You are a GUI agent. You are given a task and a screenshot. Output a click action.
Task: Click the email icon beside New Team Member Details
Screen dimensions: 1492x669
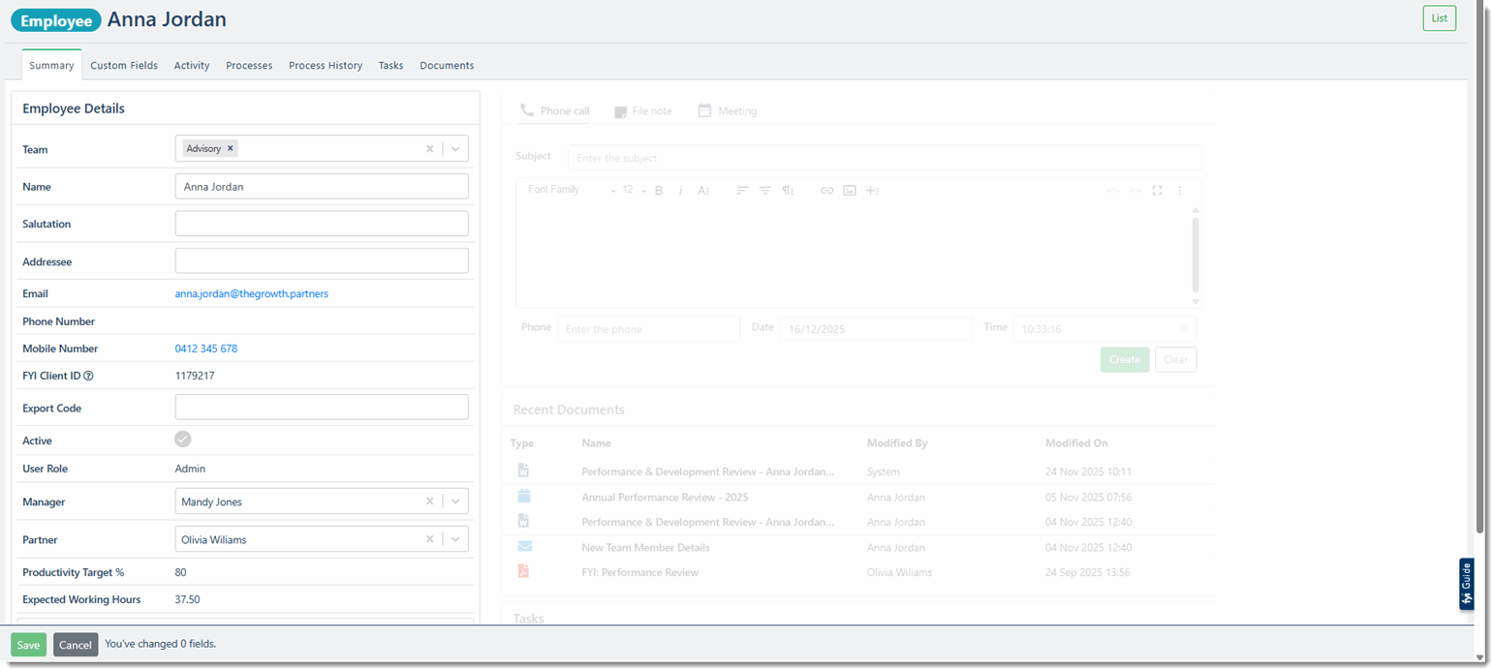coord(524,545)
